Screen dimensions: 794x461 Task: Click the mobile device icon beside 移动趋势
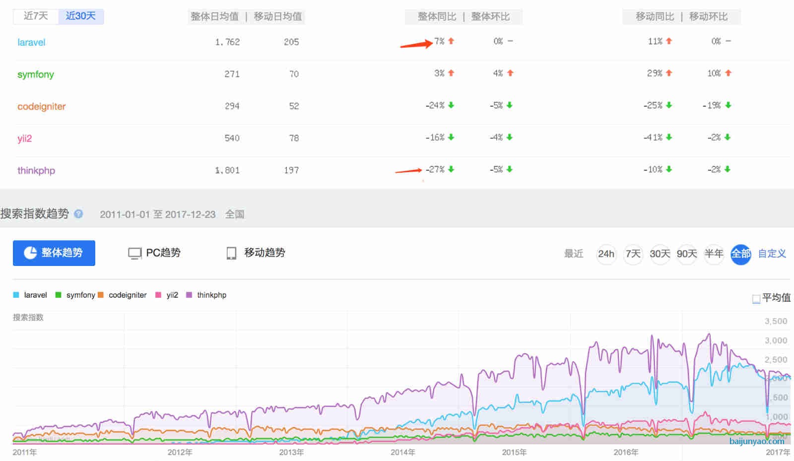[231, 253]
